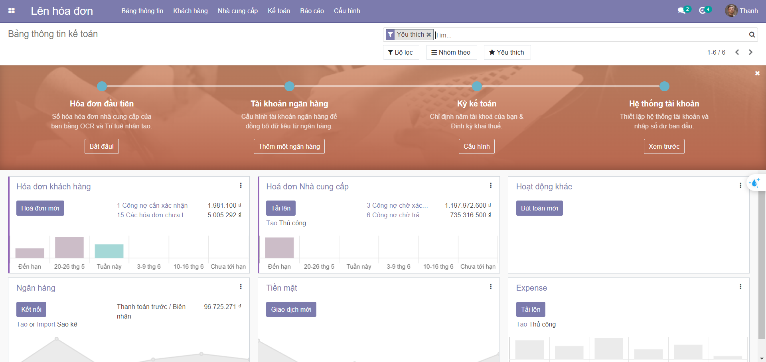This screenshot has width=766, height=362.
Task: Remove the Yêu thích filter tag
Action: point(429,35)
